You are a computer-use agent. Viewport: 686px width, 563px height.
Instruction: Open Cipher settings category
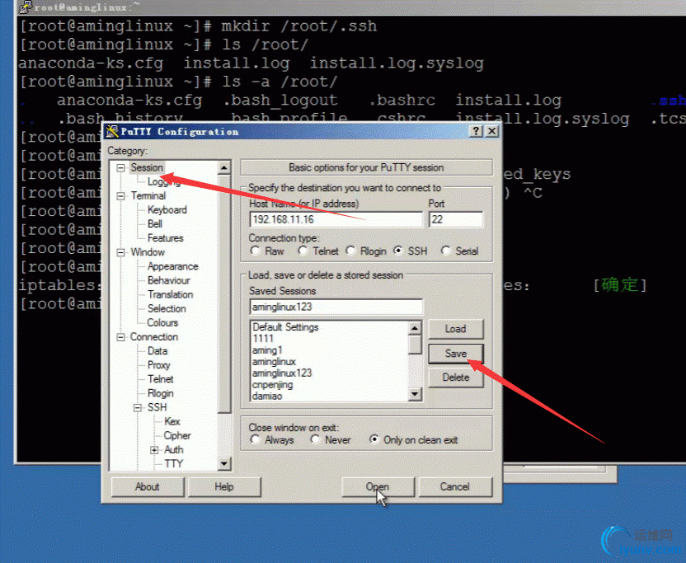[177, 436]
